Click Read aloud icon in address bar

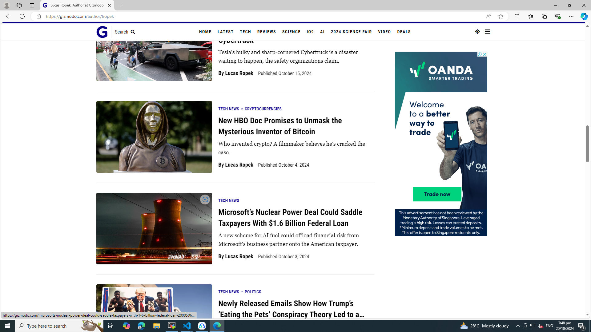click(x=488, y=16)
